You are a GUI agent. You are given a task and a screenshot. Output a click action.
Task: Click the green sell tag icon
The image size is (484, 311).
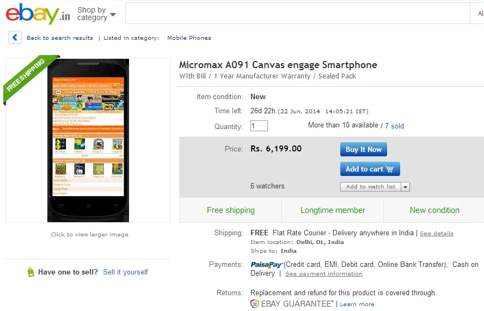coord(30,272)
